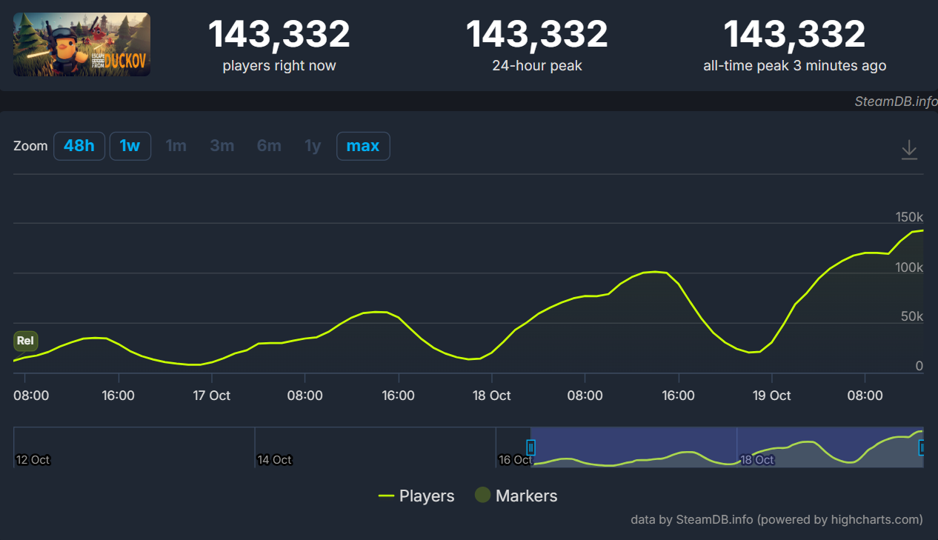This screenshot has width=938, height=540.
Task: Click the 6m zoom option
Action: click(x=269, y=146)
